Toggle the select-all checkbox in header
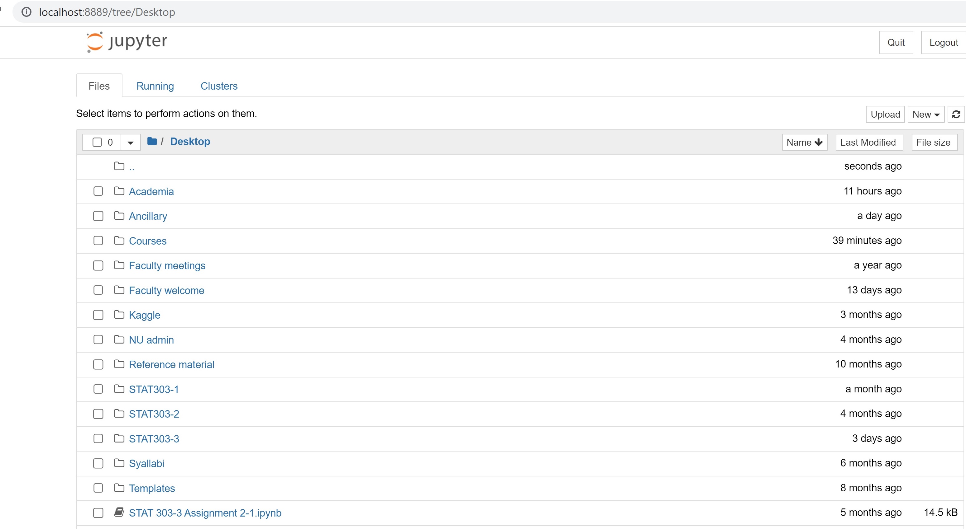The width and height of the screenshot is (966, 529). [97, 142]
